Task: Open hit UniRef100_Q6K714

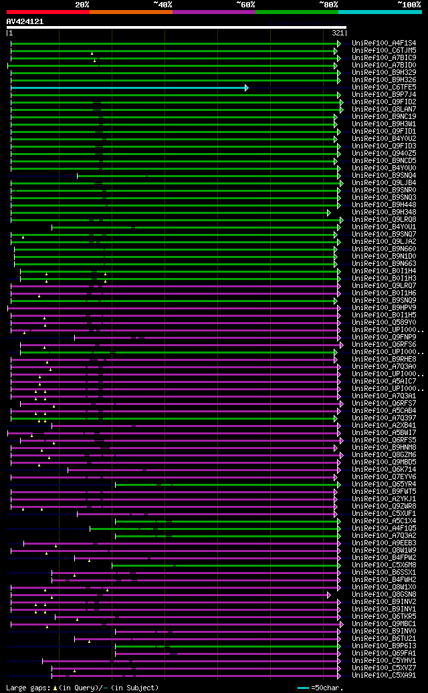Action: (384, 470)
